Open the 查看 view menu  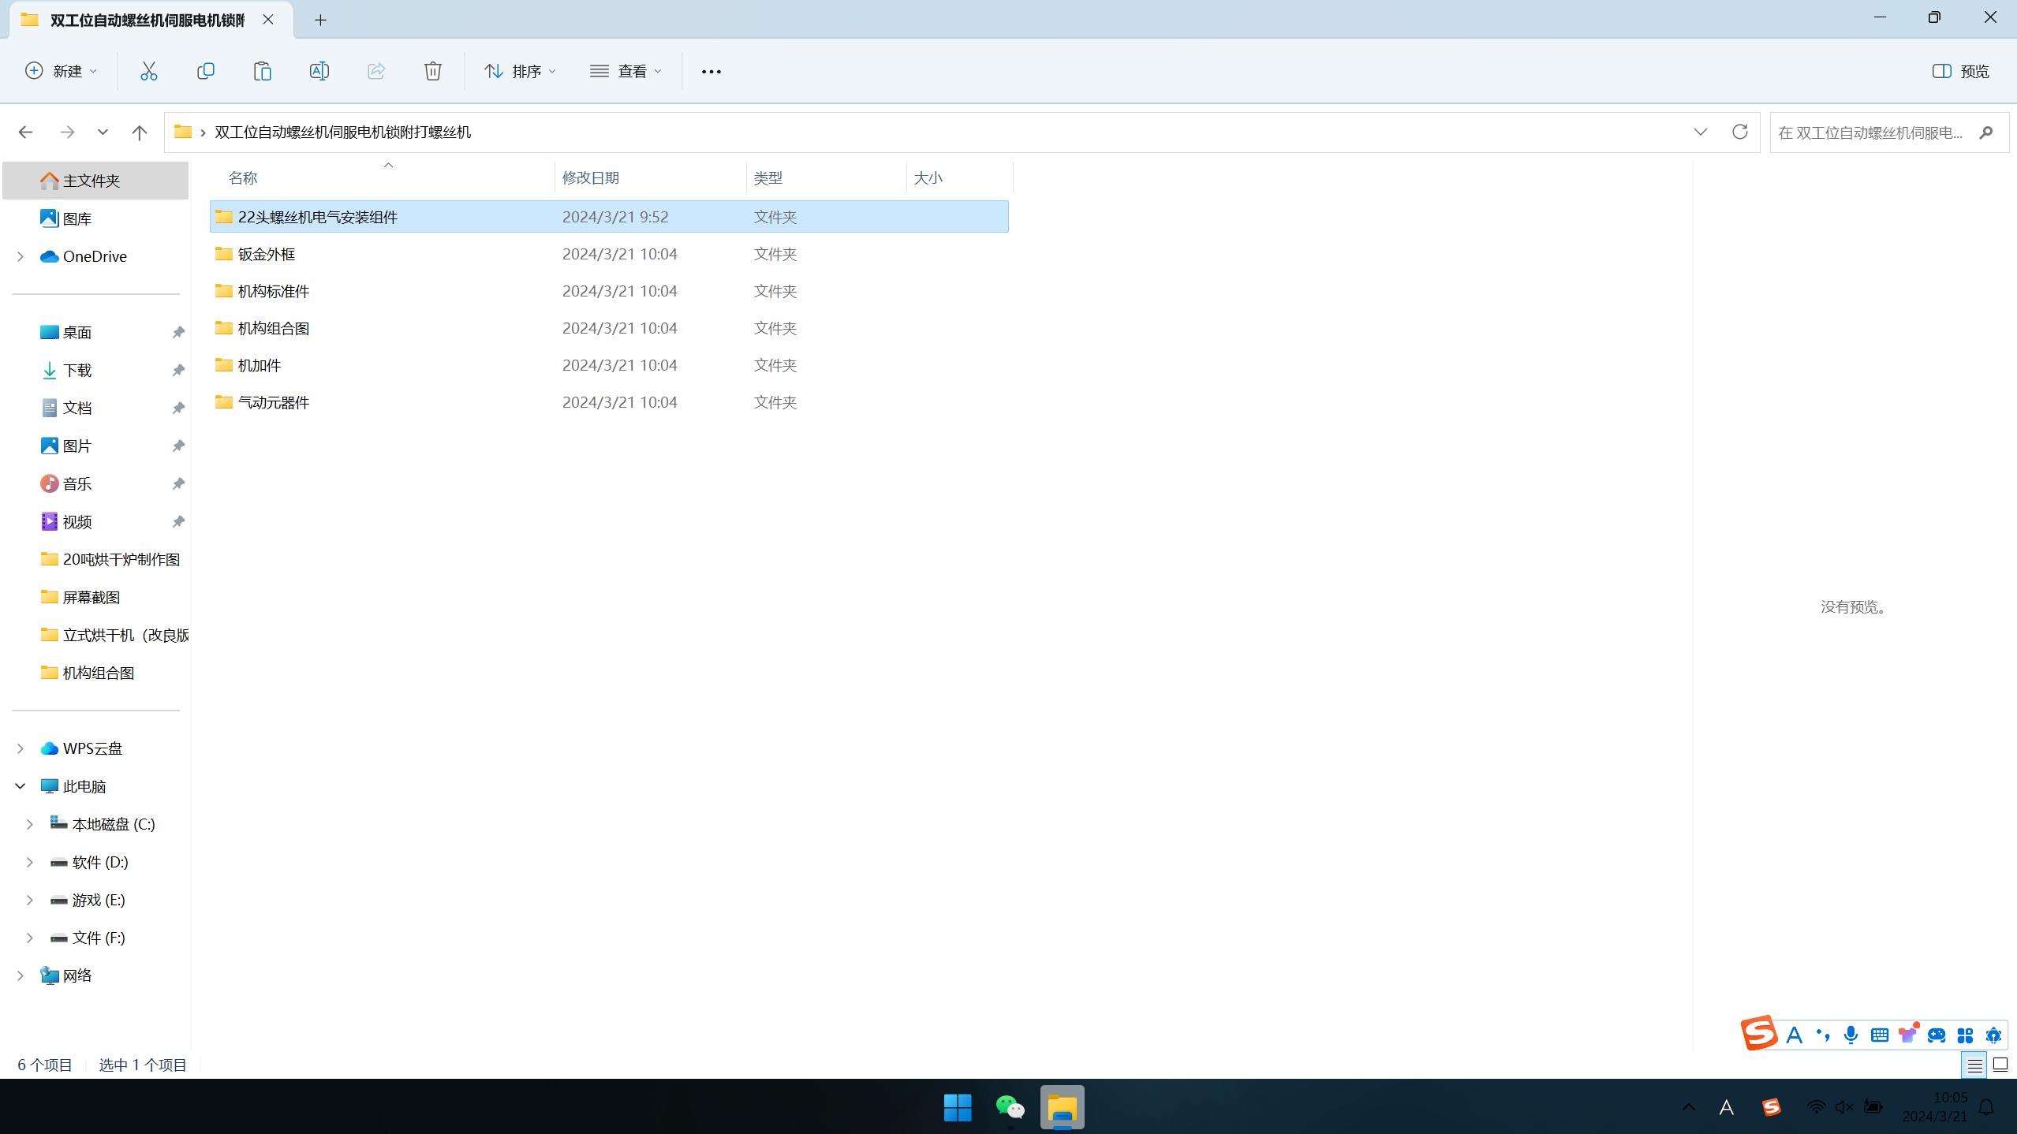pyautogui.click(x=626, y=71)
